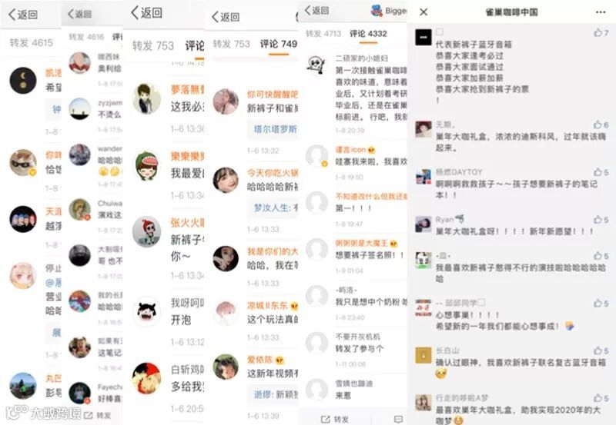Open the three-dot more options menu
Viewport: 616px width, 425px height.
tap(601, 12)
